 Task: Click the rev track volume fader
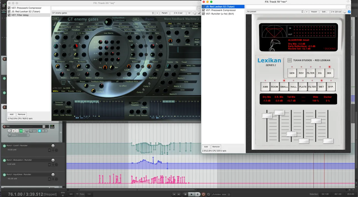tap(44, 126)
